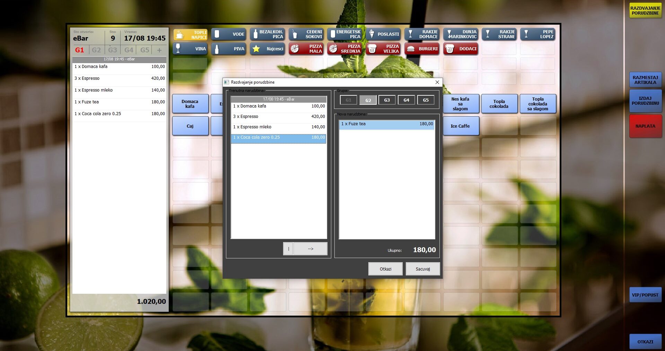Choose group G4 in split dialog
Image resolution: width=665 pixels, height=351 pixels.
[x=406, y=100]
